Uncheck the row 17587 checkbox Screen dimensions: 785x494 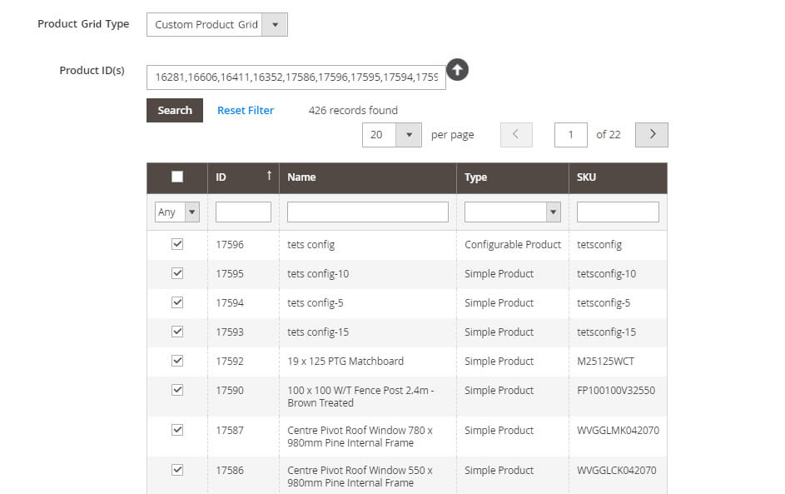point(177,429)
